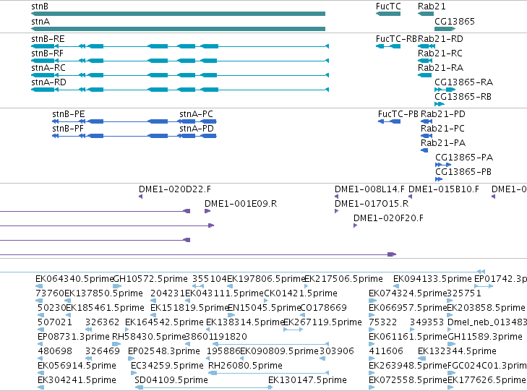Select the Rab21-PC protein label
This screenshot has width=527, height=391.
click(442, 129)
